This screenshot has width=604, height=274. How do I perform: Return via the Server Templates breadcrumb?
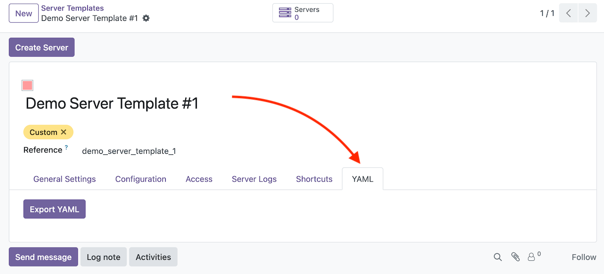coord(72,8)
